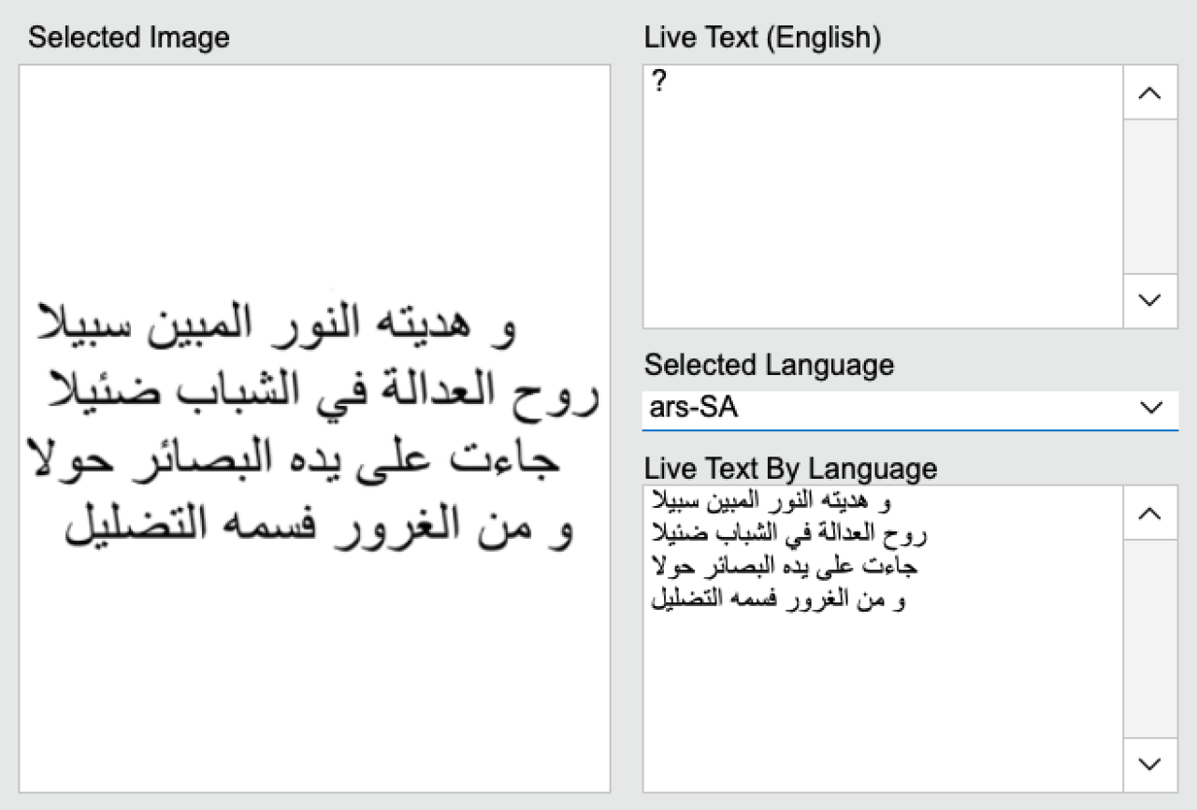Click third text line in Live Text By Language

(x=784, y=567)
